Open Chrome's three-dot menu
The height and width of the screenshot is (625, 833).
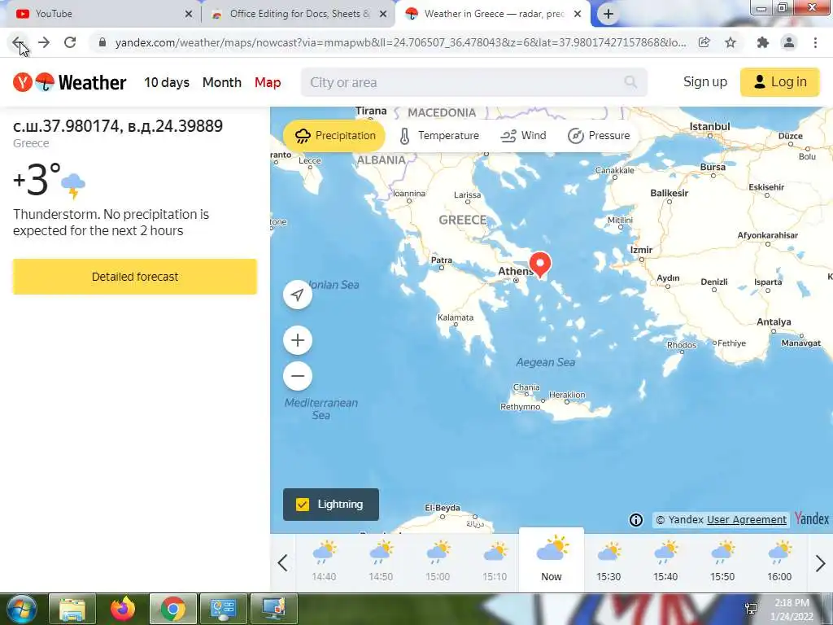click(815, 42)
